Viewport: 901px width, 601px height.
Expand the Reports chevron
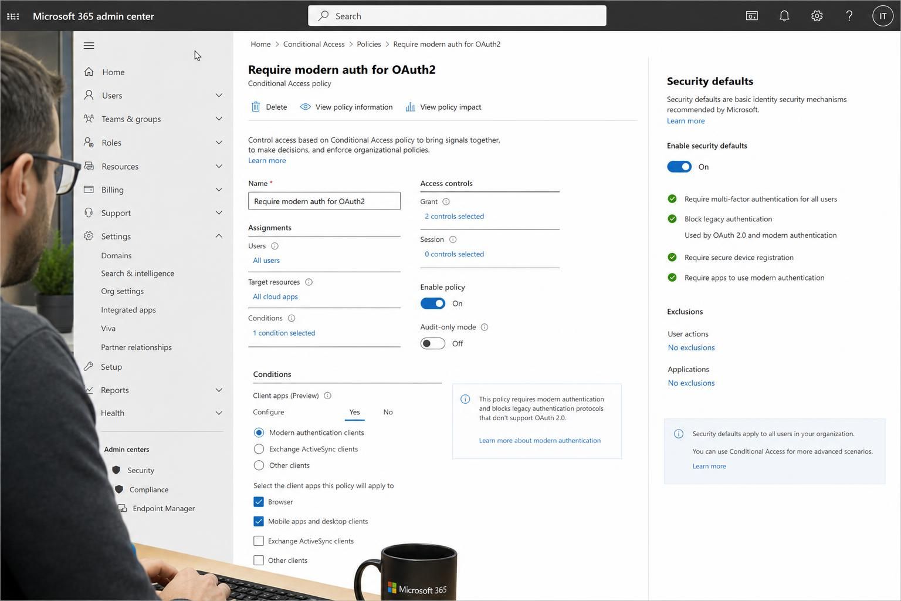coord(219,390)
